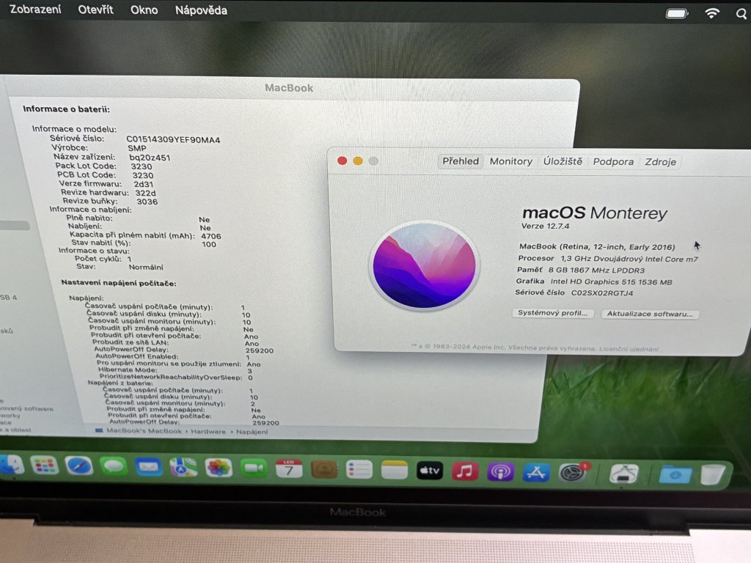Open Photos app from the dock
This screenshot has height=563, width=751.
pos(219,468)
